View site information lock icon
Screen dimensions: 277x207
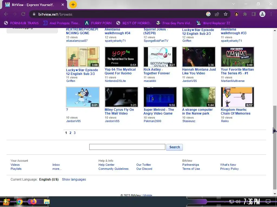click(x=34, y=14)
